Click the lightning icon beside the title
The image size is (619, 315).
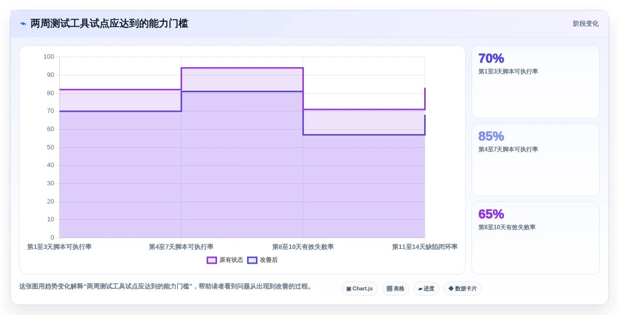tap(23, 24)
